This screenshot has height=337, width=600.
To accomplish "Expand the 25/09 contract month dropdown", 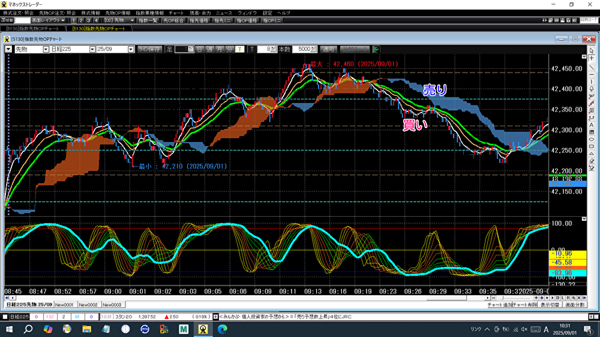I will point(130,49).
